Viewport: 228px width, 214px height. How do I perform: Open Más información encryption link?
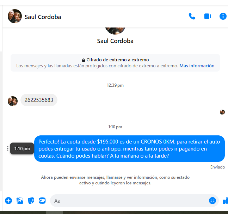coord(197,66)
